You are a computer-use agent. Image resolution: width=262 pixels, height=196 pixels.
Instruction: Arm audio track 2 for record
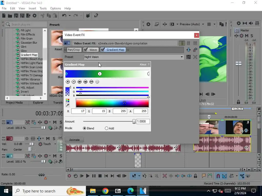(27, 139)
